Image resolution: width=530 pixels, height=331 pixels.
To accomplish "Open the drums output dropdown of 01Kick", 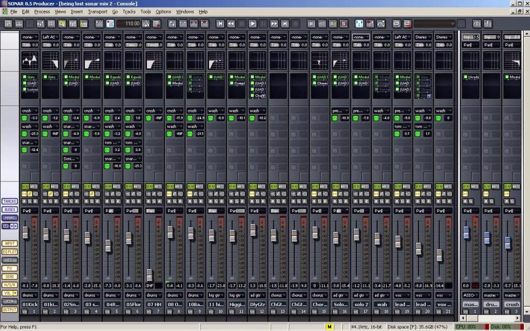I will 30,295.
